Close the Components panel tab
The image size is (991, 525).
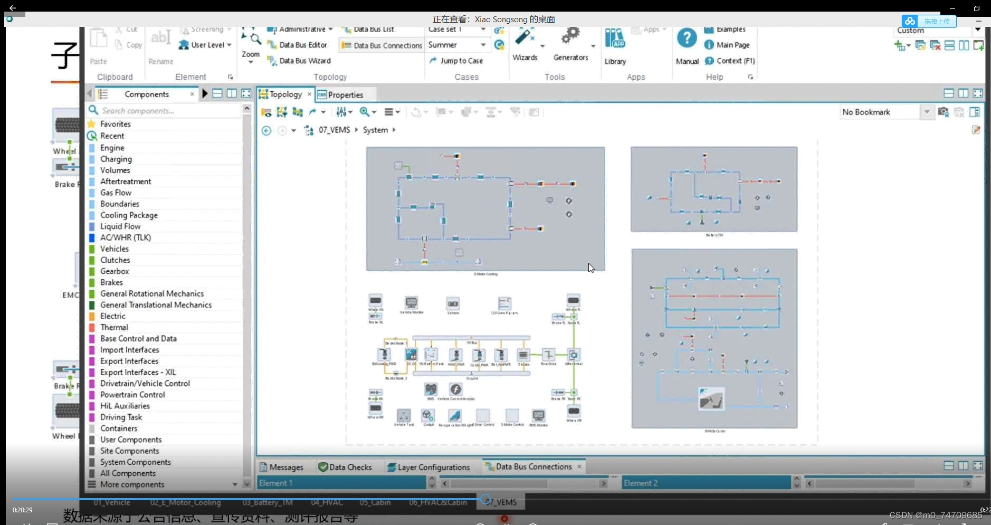tap(192, 94)
